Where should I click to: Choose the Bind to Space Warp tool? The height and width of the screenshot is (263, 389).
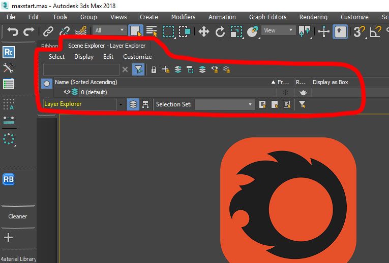[x=81, y=31]
